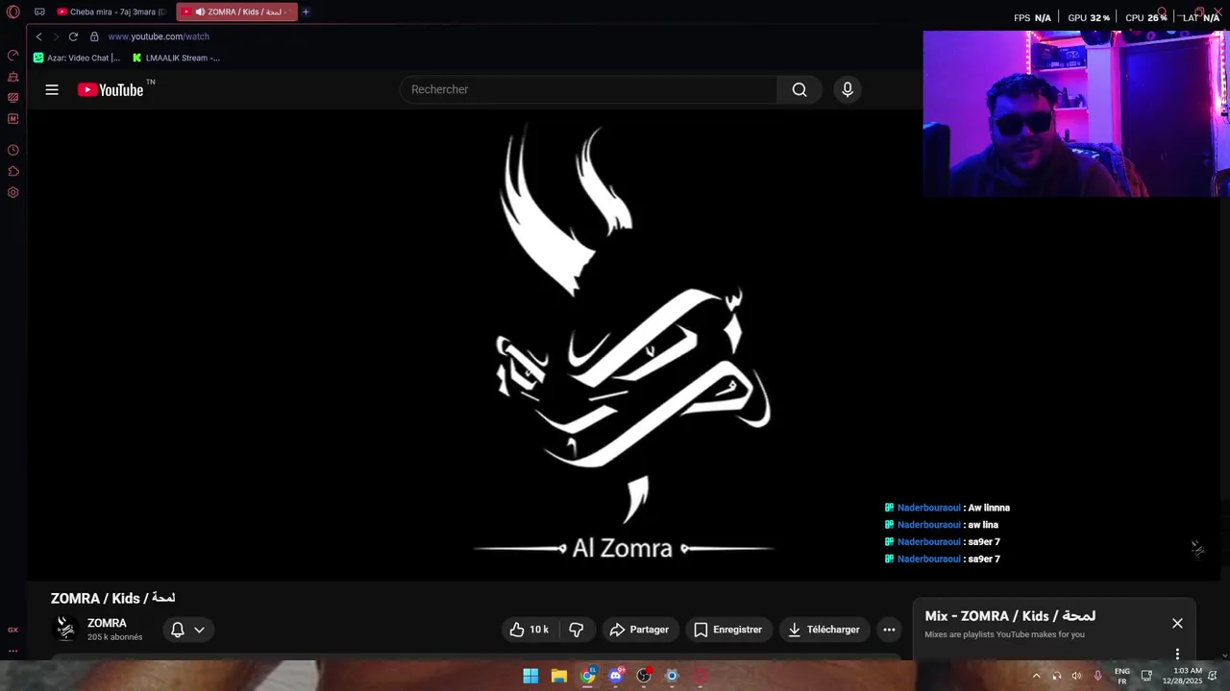
Task: Close the Mix - ZOMRA playlist panel
Action: point(1177,623)
